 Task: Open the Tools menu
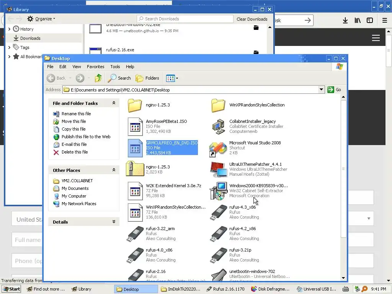[x=115, y=67]
